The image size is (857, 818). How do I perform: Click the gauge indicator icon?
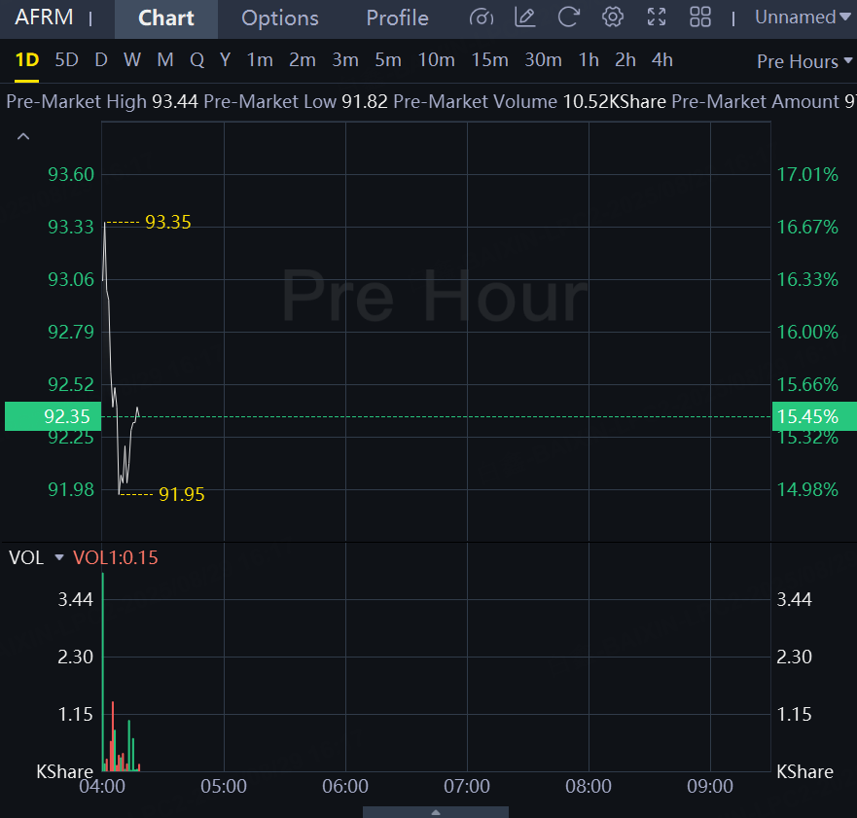[481, 18]
